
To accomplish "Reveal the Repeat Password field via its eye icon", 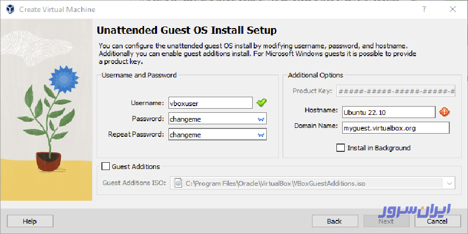I will pos(261,135).
